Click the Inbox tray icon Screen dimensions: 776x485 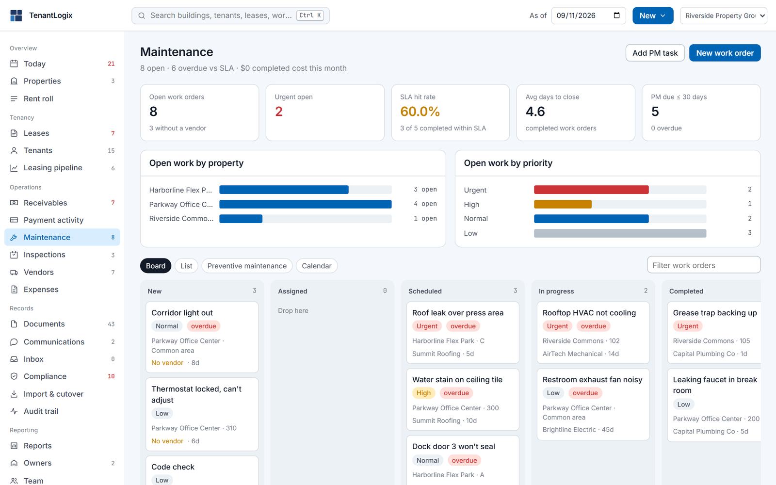14,359
